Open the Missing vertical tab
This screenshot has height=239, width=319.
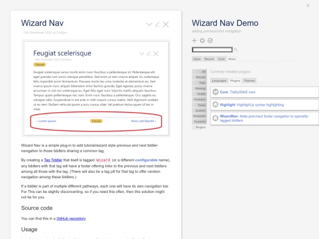click(200, 89)
